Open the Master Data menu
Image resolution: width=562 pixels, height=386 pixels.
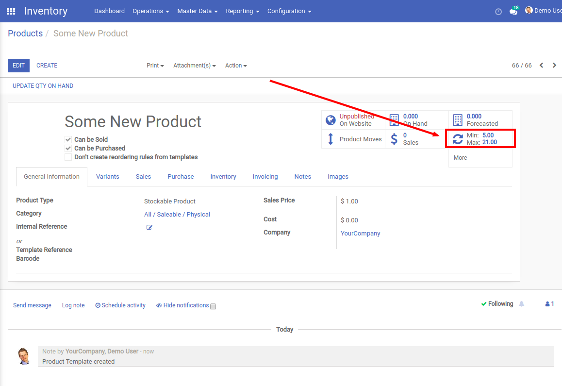198,11
